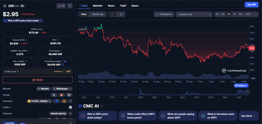This screenshot has height=124, width=262.
Task: Set chart range to 1M
Action: (228, 14)
